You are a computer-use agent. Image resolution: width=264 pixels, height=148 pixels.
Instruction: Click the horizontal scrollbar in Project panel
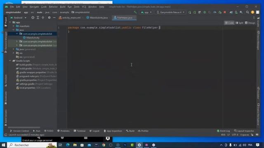pyautogui.click(x=24, y=127)
